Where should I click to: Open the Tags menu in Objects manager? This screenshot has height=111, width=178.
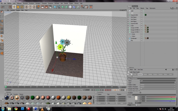click(147, 8)
